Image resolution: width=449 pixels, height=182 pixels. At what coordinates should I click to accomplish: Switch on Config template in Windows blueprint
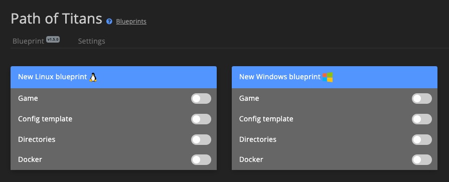pos(422,119)
